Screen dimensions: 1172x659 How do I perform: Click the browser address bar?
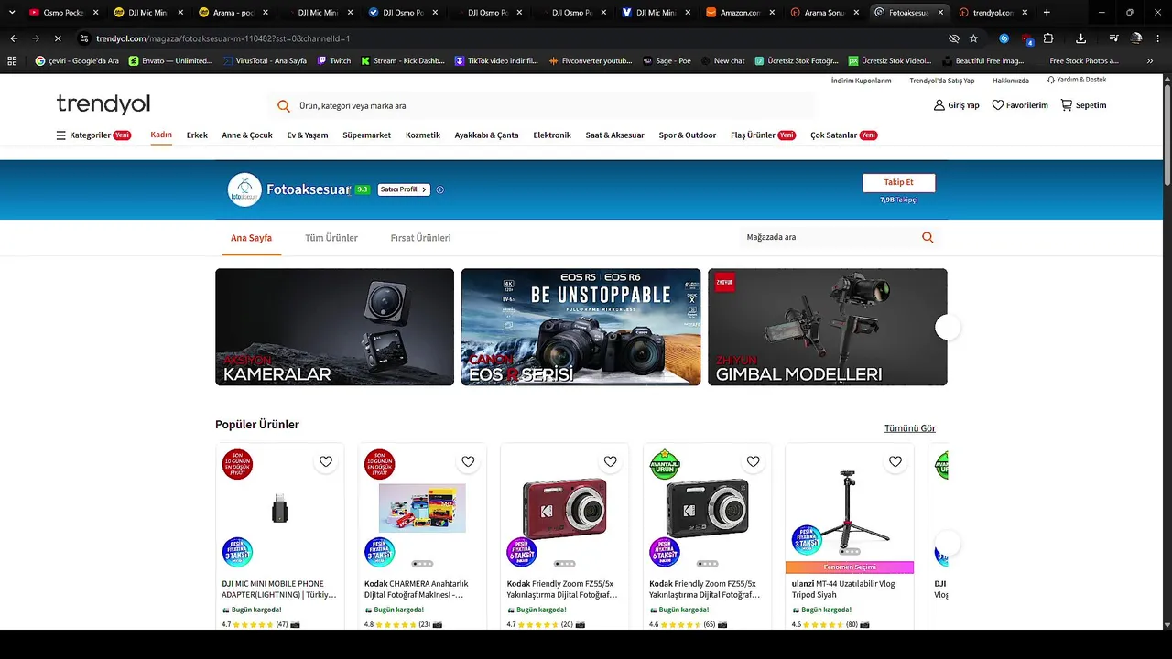(513, 38)
